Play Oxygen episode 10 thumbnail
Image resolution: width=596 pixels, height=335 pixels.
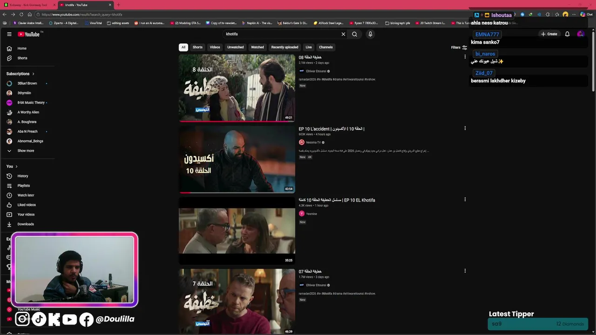(x=237, y=159)
